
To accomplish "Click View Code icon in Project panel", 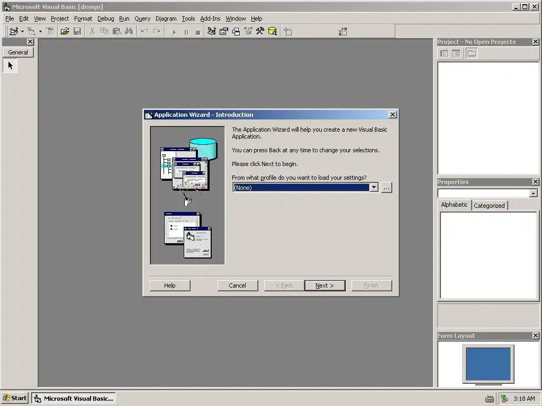I will (444, 53).
